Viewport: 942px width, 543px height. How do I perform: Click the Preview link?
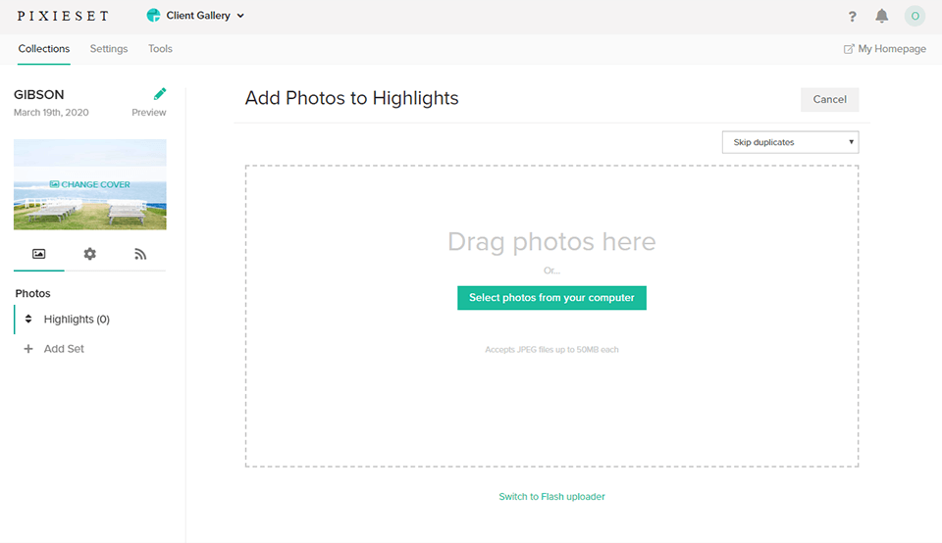click(x=149, y=112)
